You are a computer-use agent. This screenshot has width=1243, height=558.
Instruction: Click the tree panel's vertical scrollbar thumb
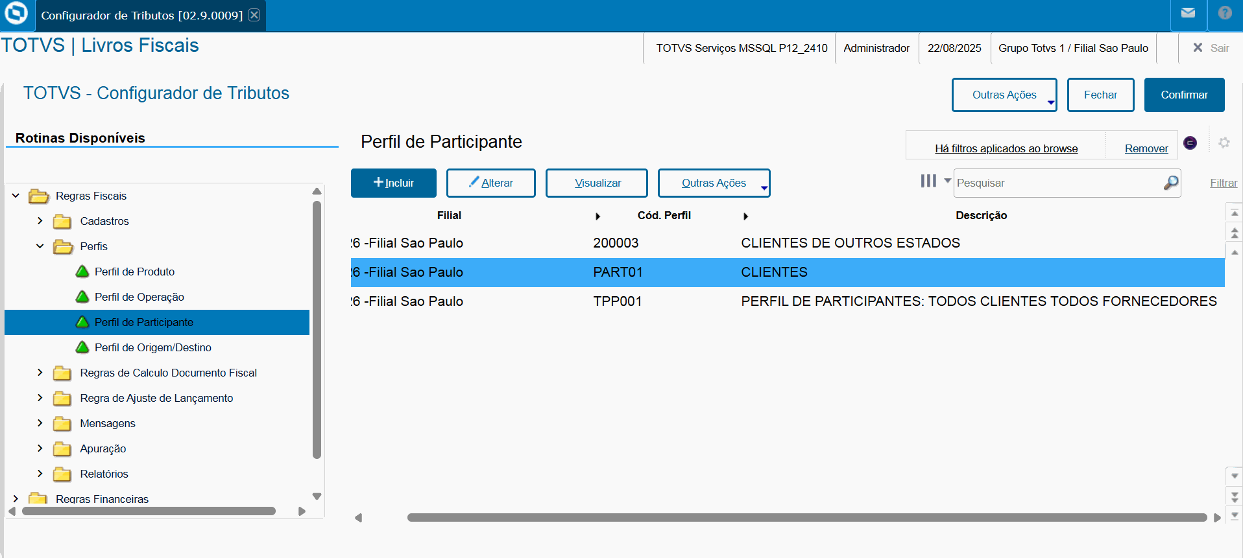[317, 330]
